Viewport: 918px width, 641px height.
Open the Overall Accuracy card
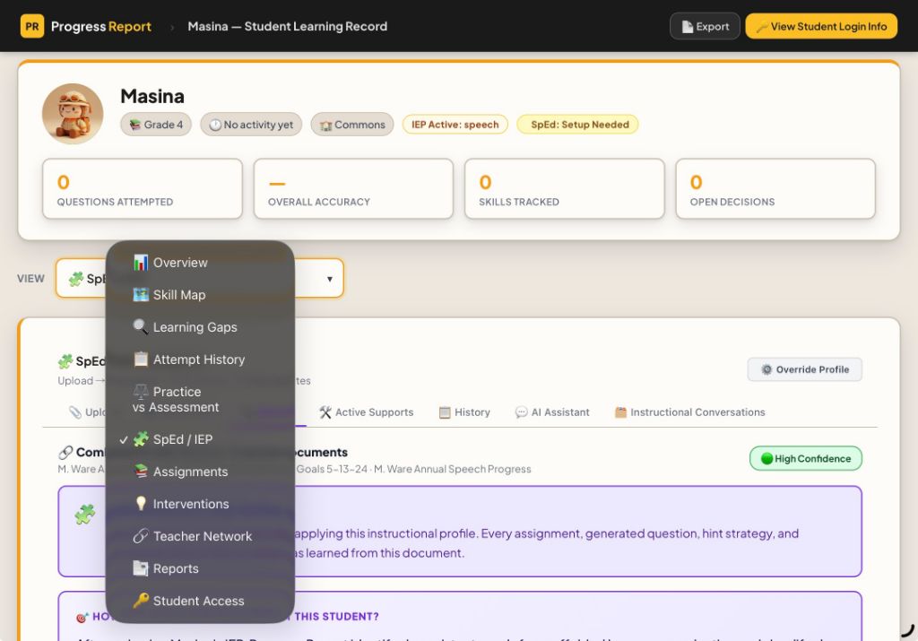[353, 189]
